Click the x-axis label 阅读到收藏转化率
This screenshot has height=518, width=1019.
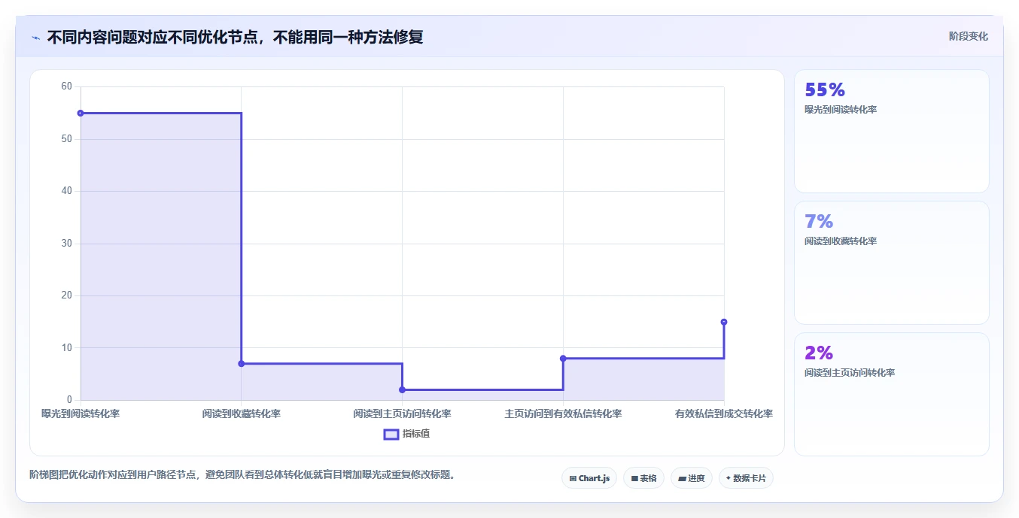[242, 414]
